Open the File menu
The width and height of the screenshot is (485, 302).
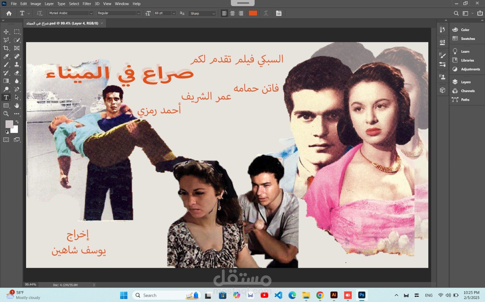tap(14, 4)
